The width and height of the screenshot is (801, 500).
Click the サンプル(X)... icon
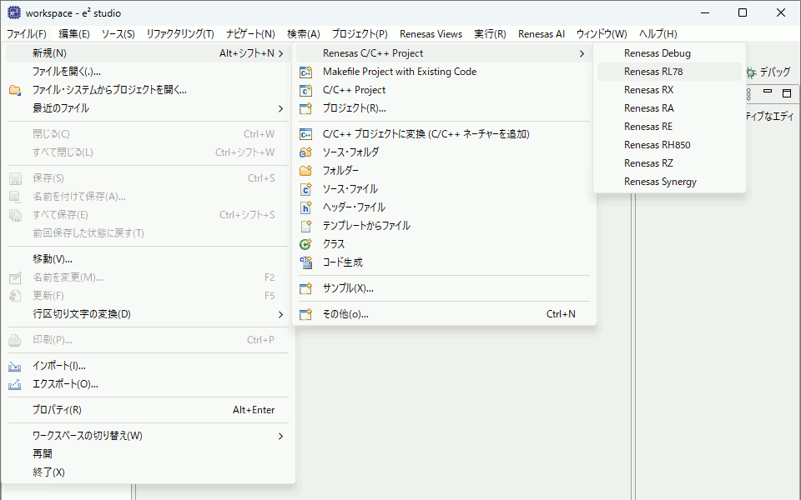point(305,289)
